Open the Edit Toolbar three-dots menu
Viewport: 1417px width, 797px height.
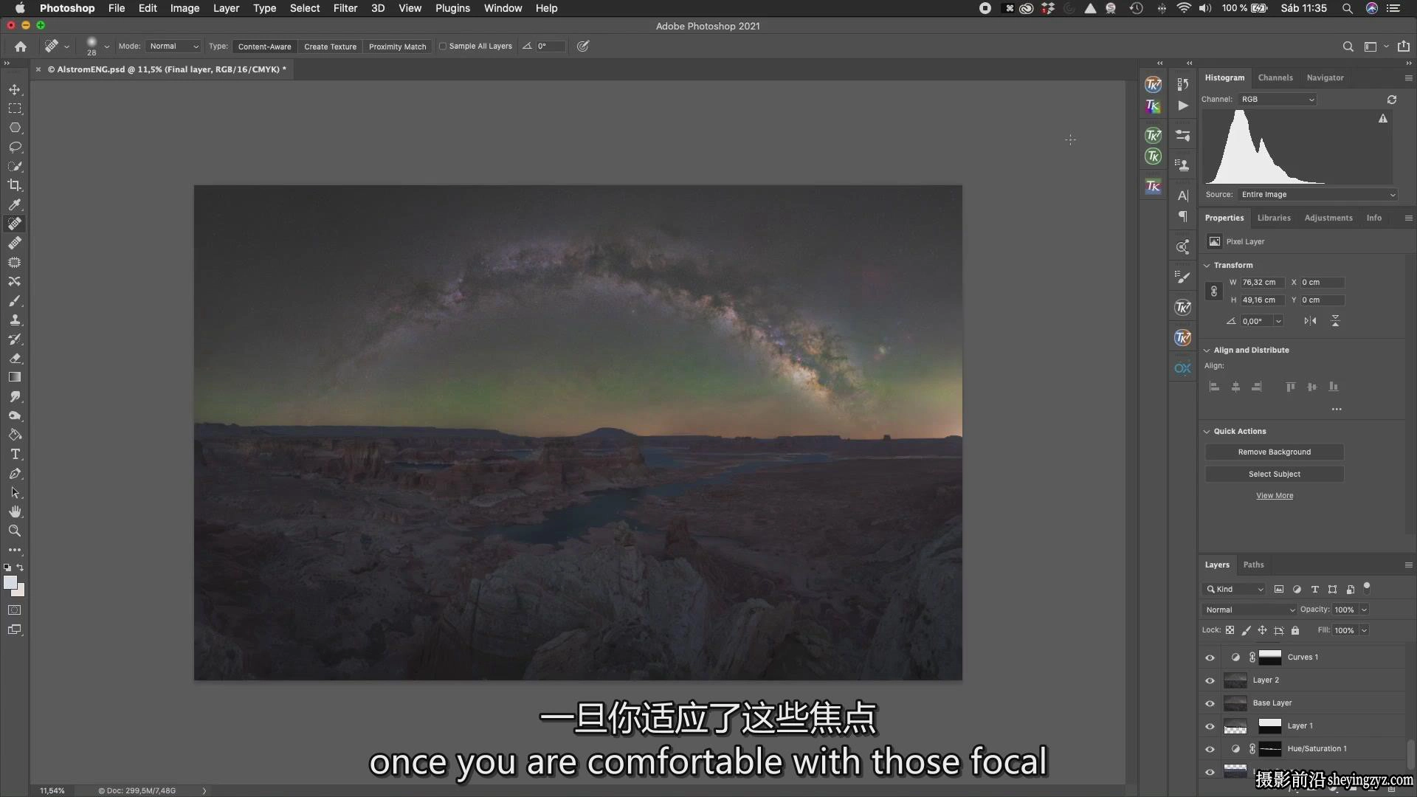15,550
